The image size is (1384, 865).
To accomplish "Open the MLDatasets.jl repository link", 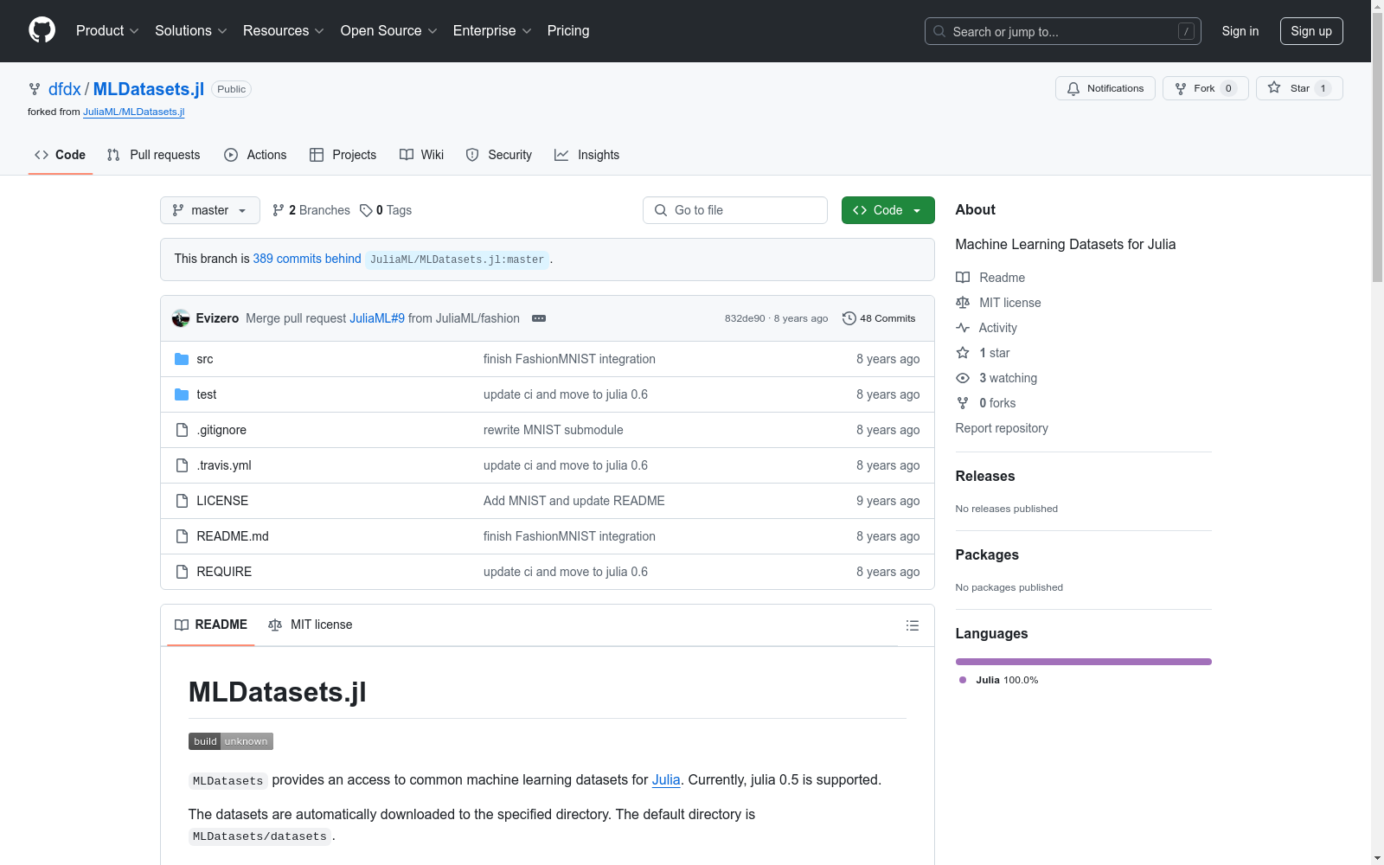I will coord(149,89).
